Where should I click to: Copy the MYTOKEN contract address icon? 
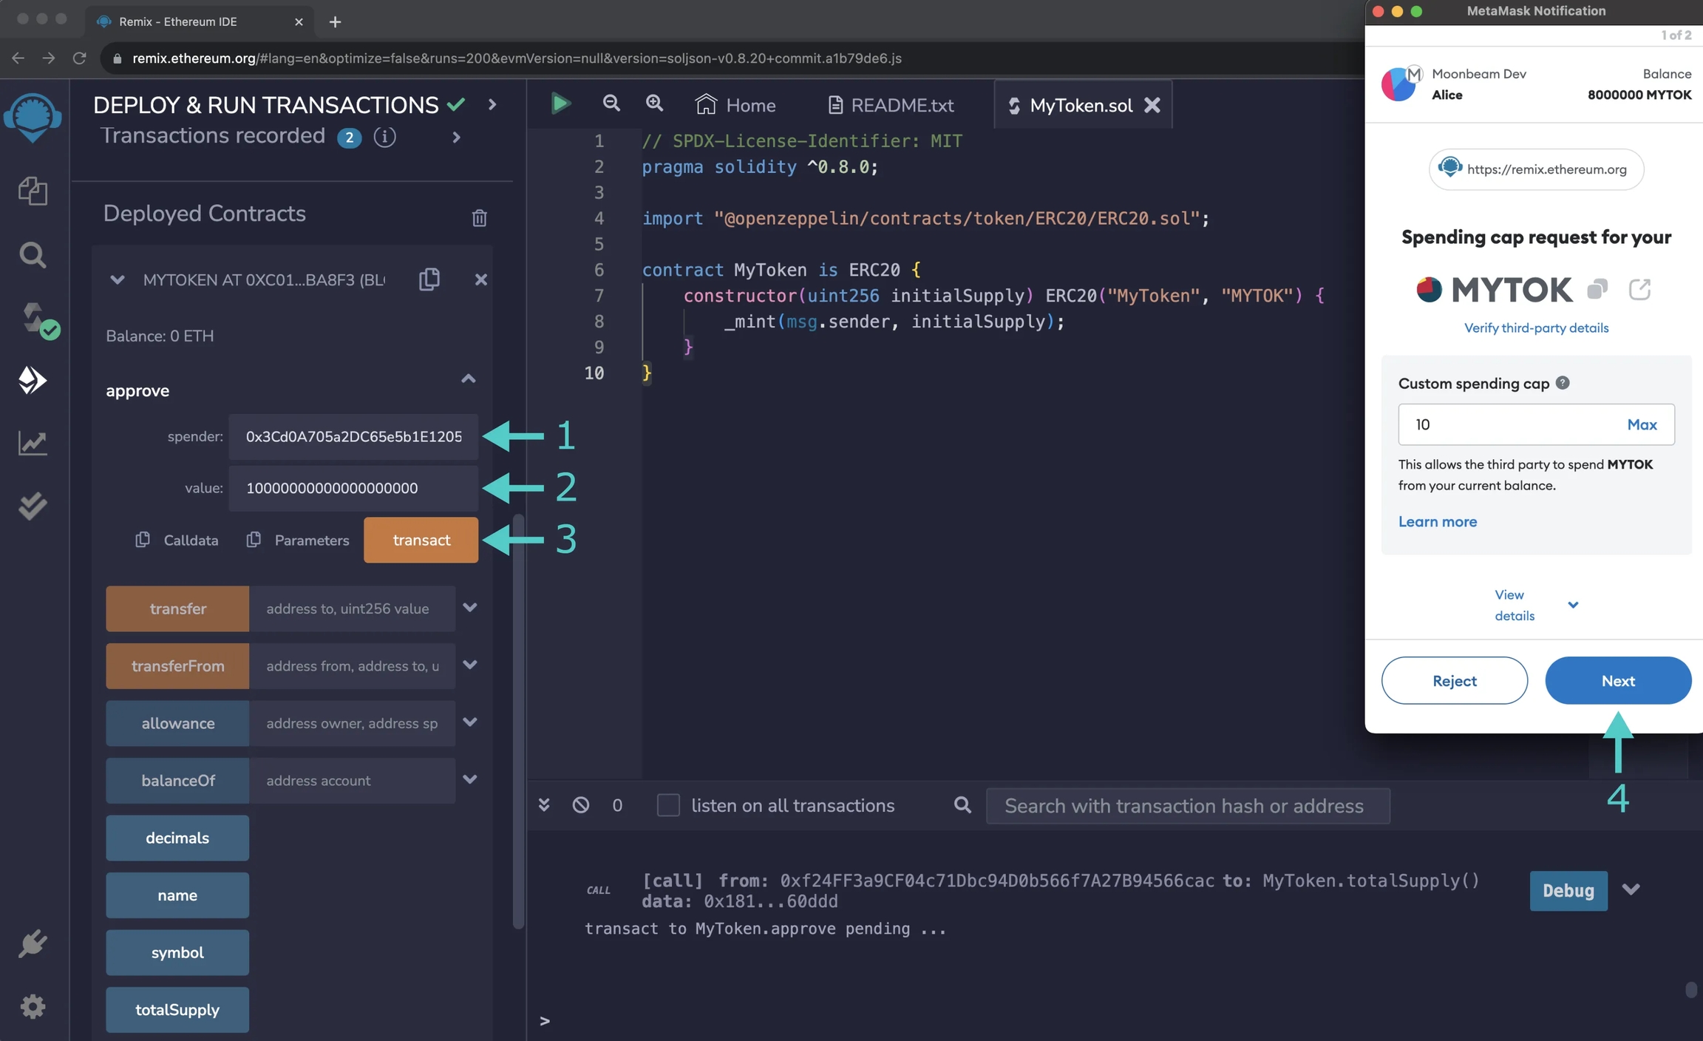[x=429, y=279]
